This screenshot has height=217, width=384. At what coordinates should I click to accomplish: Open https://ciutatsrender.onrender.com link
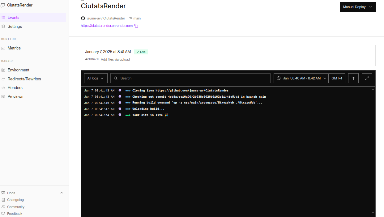(x=107, y=26)
